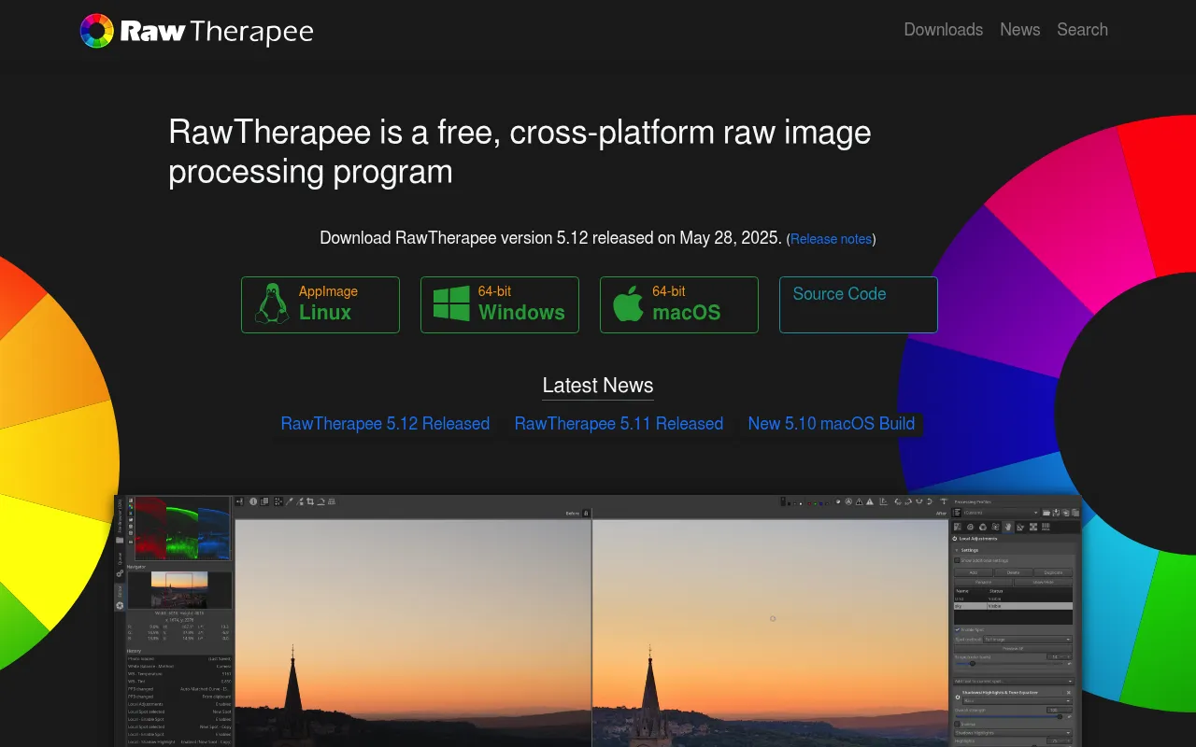Open the Release notes link
The height and width of the screenshot is (747, 1196).
pyautogui.click(x=831, y=239)
